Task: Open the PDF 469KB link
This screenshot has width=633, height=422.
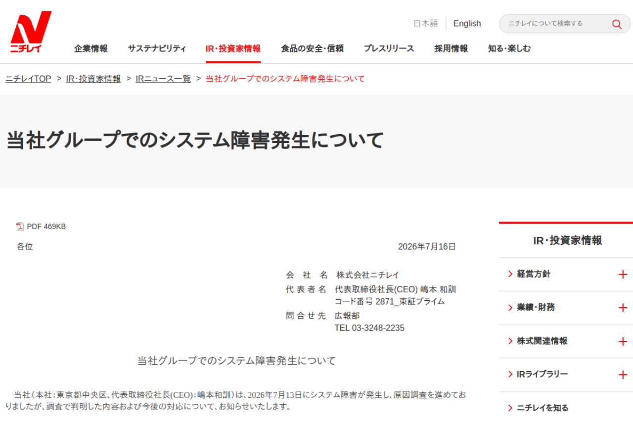Action: [x=46, y=227]
